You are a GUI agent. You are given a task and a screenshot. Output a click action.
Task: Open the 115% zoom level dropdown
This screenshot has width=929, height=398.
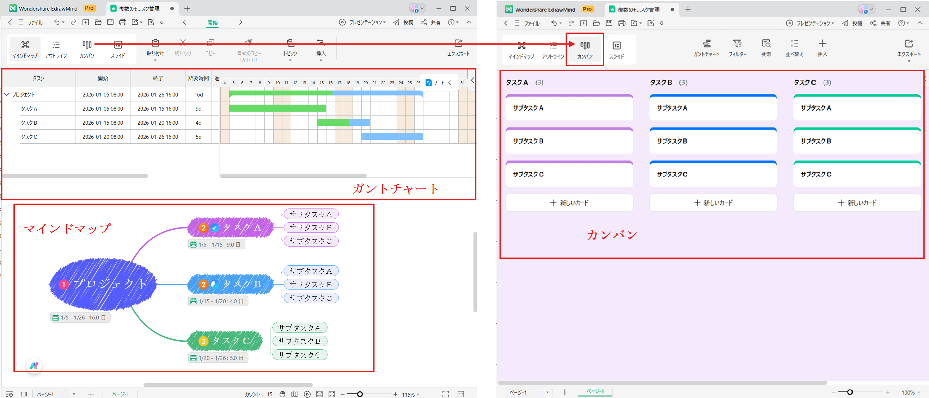[409, 394]
